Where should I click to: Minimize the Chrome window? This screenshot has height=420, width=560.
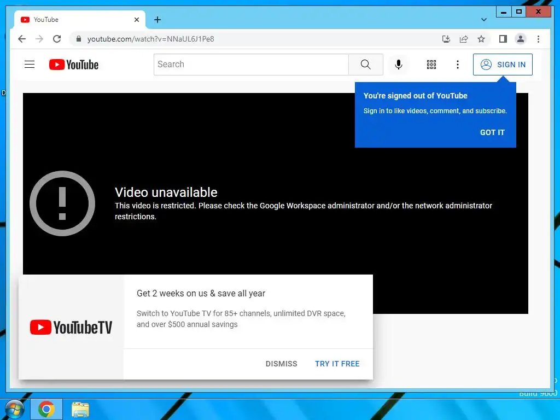tap(504, 12)
